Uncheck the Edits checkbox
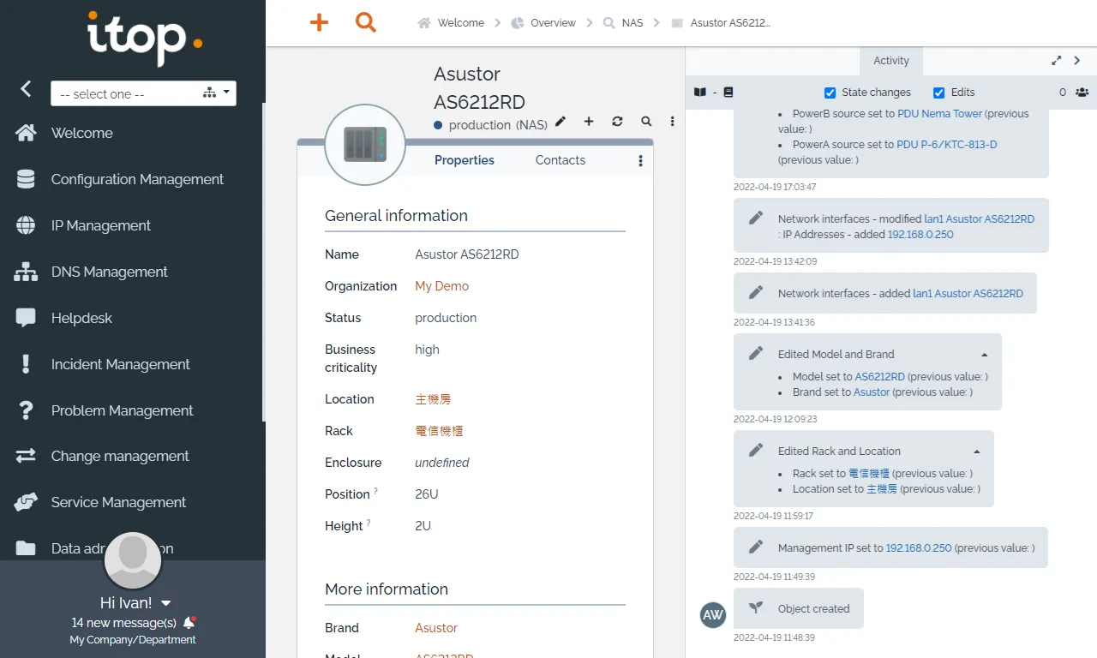The image size is (1097, 658). click(x=938, y=93)
